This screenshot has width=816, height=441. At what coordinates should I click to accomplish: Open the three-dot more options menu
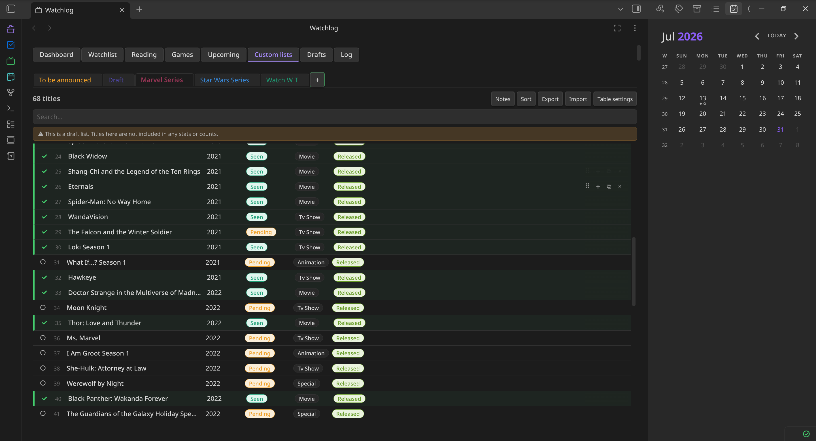[x=635, y=28]
